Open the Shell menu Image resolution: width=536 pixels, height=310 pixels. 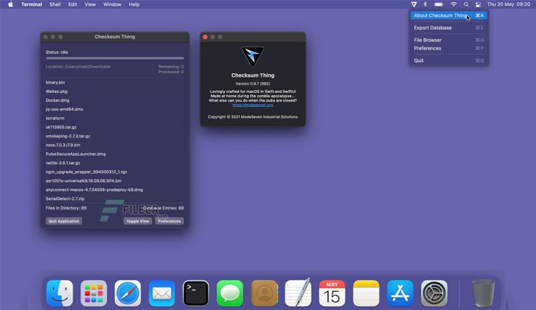pyautogui.click(x=55, y=4)
